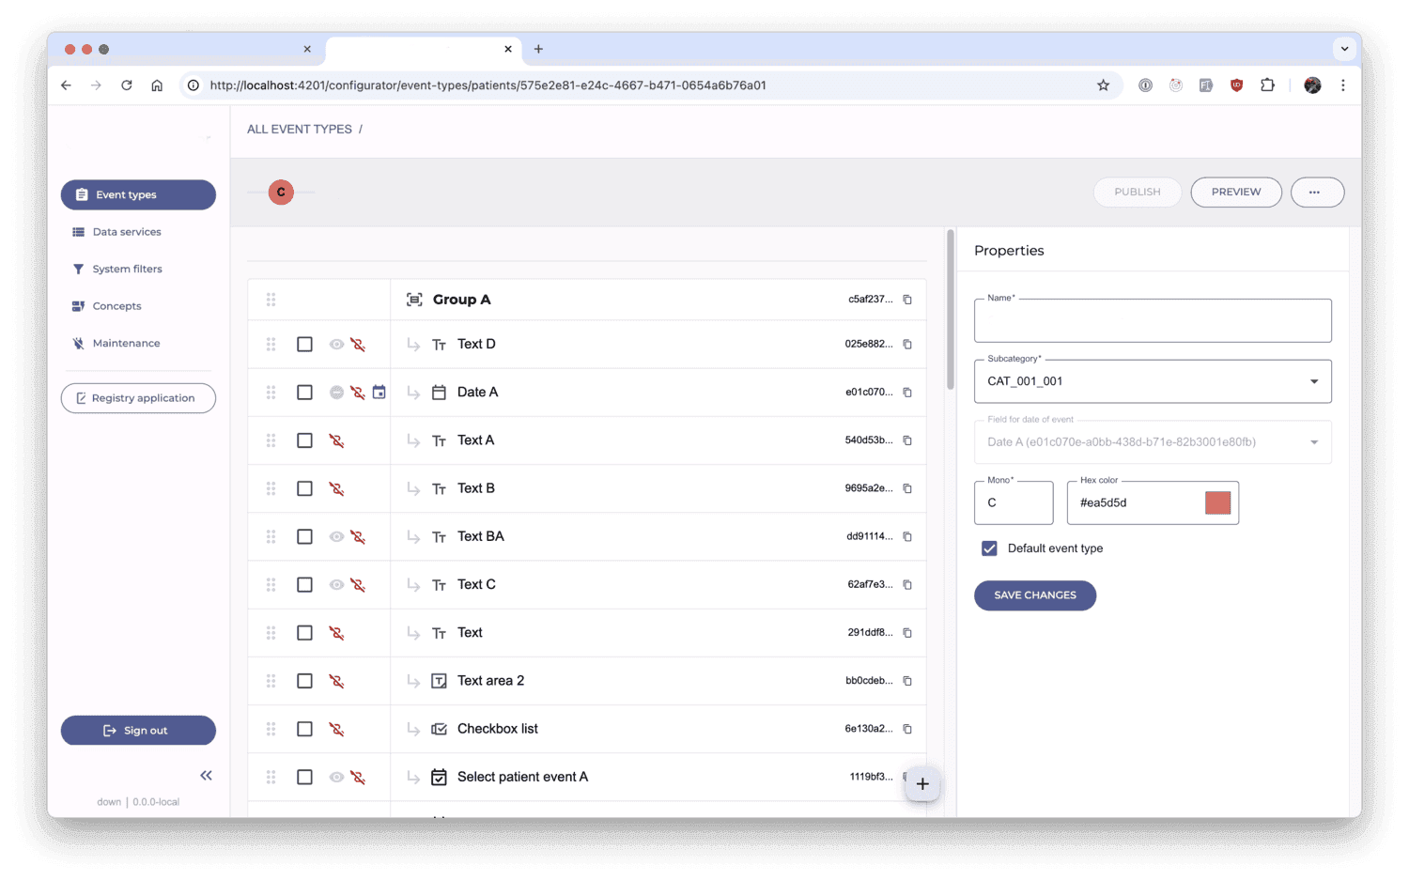
Task: Click the drag handle for Text D row
Action: click(271, 345)
